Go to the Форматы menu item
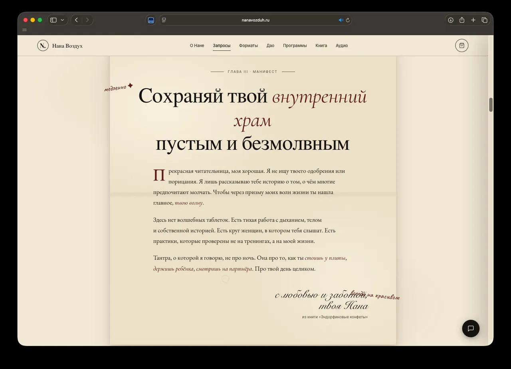511x369 pixels. tap(248, 46)
